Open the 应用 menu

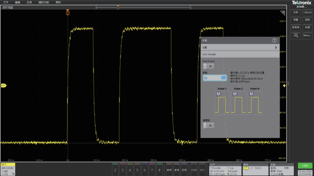click(29, 2)
